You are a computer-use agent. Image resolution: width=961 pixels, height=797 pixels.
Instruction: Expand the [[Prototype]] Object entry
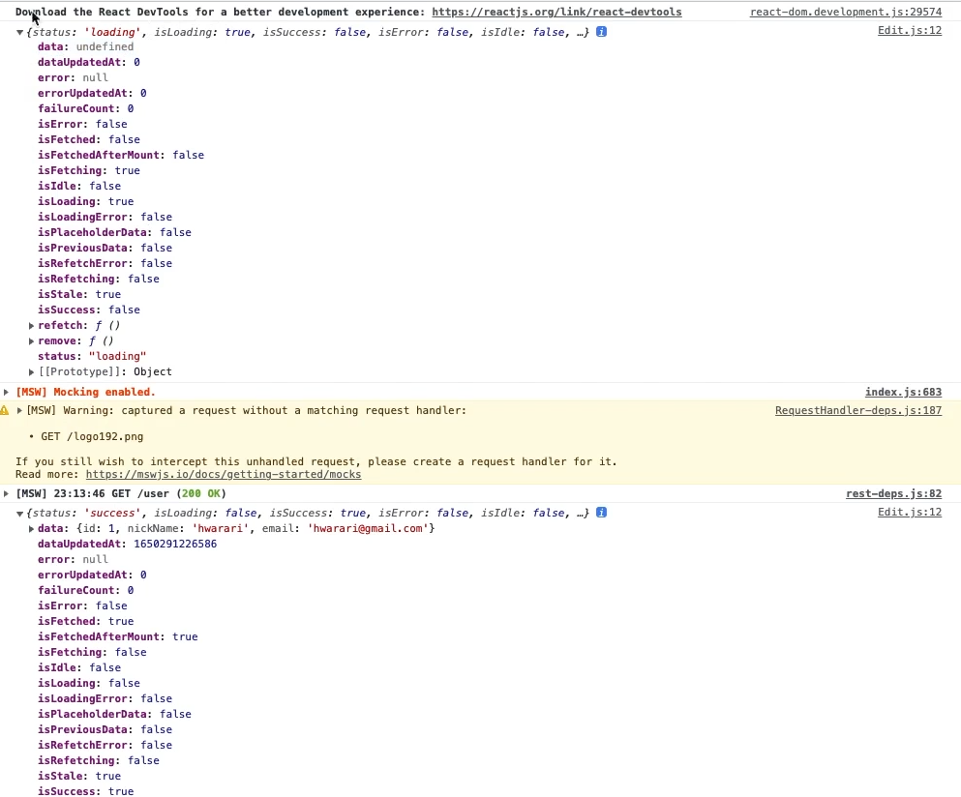[x=31, y=371]
